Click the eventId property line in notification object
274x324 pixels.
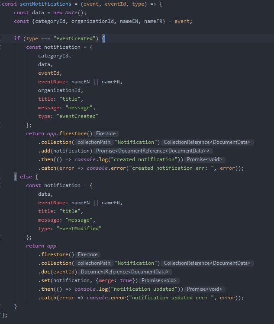click(x=50, y=73)
